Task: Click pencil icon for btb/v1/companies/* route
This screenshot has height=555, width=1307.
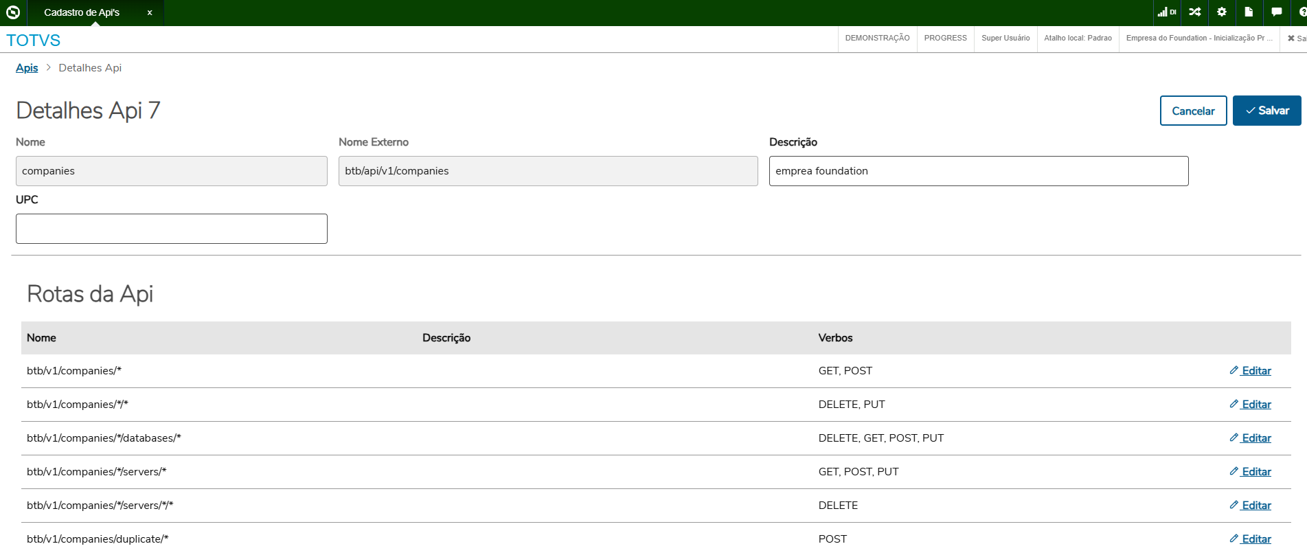Action: [1234, 370]
